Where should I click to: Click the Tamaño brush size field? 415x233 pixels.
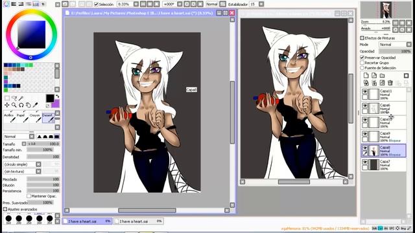click(x=43, y=144)
